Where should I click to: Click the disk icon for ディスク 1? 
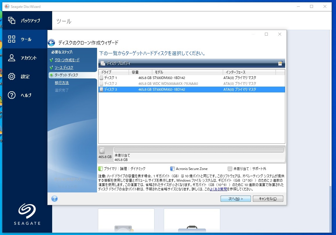pos(101,78)
